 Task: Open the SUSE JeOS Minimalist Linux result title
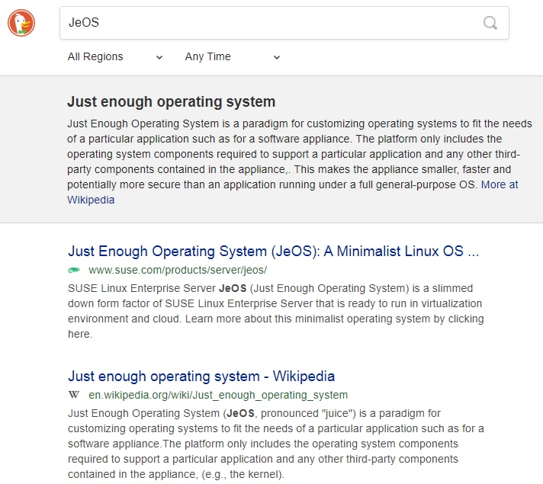tap(274, 251)
